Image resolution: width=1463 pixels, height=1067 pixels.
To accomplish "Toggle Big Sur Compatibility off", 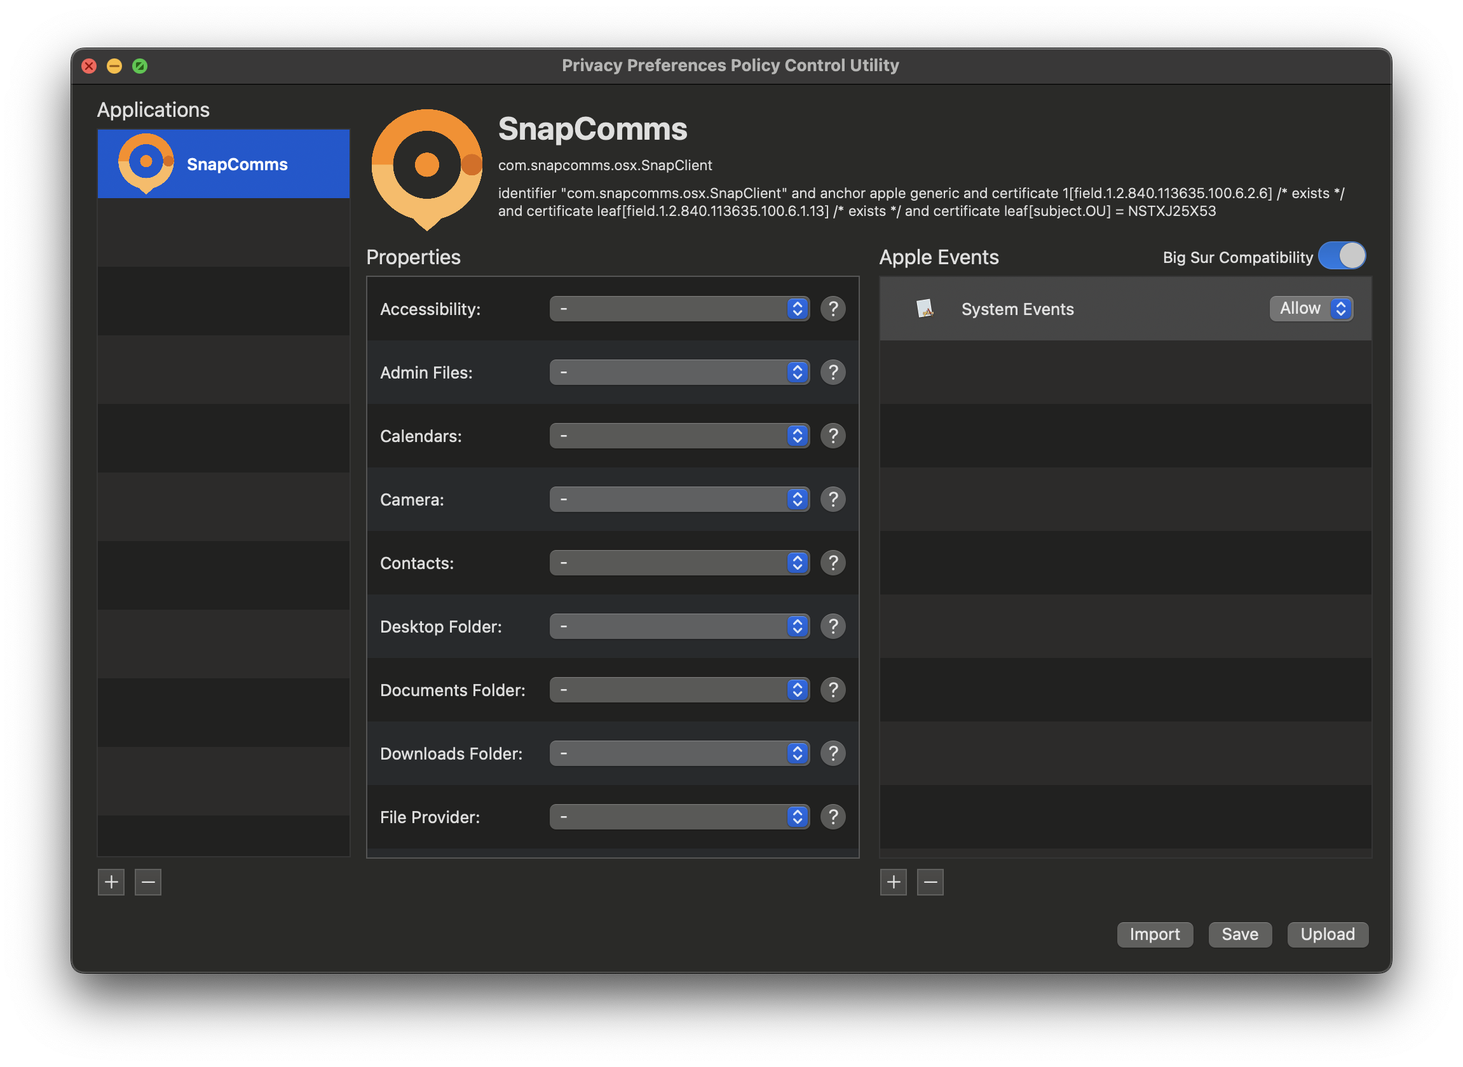I will click(1342, 256).
